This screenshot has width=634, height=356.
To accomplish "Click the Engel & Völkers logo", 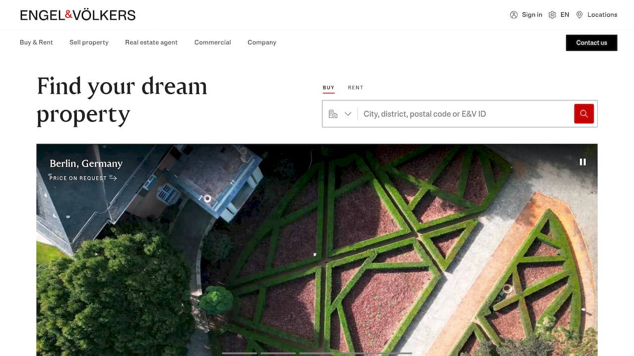I will point(78,15).
